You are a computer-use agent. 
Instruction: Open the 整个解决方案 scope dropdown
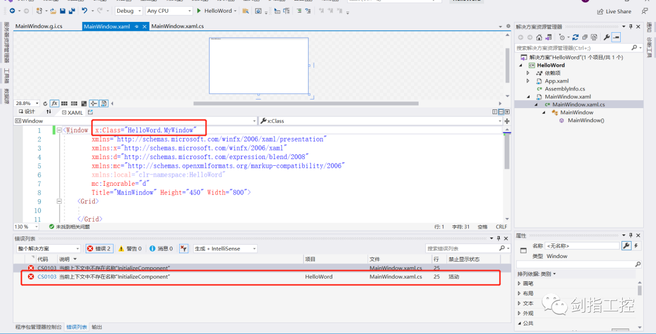[49, 248]
